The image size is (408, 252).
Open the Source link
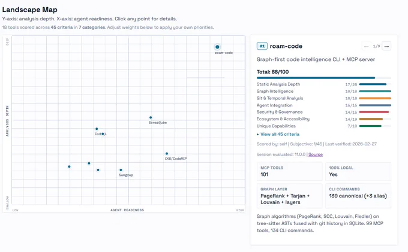316,154
